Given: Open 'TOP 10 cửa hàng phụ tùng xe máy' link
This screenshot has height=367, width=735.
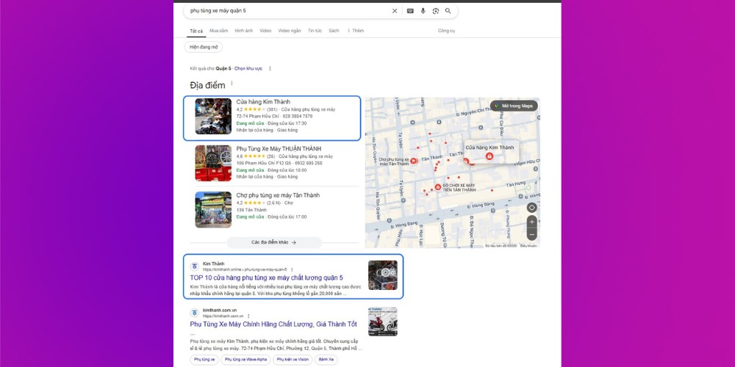Looking at the screenshot, I should point(266,277).
